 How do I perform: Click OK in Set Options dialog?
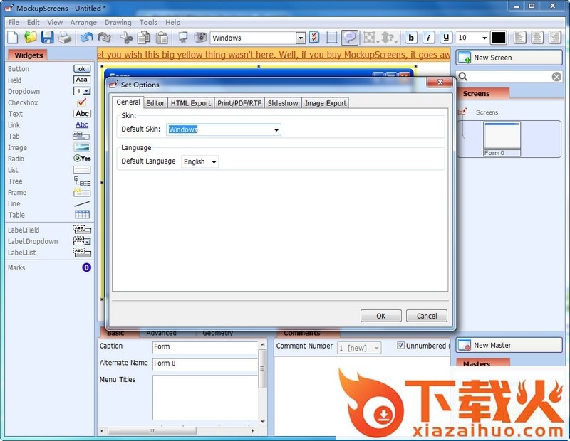click(381, 316)
